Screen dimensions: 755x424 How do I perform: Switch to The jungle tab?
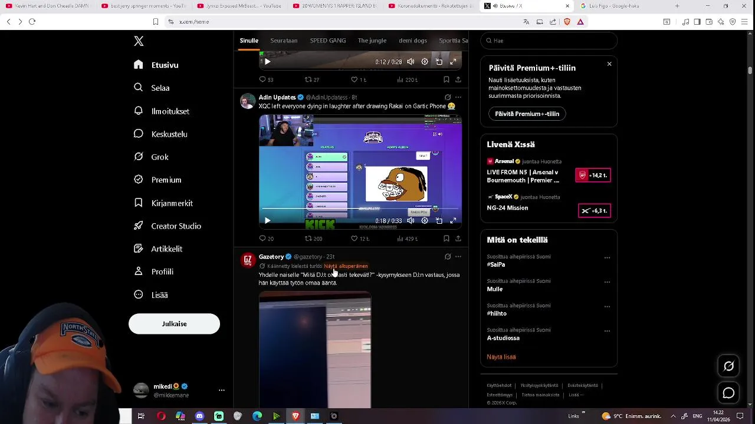click(372, 41)
